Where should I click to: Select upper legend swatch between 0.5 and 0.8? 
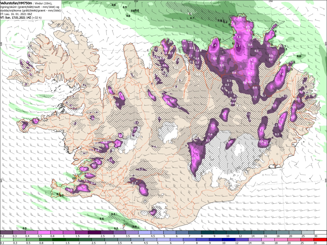[x=44, y=232]
